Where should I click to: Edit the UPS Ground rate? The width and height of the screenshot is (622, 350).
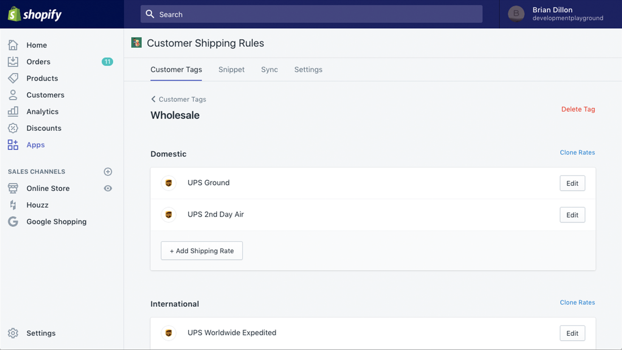(572, 183)
